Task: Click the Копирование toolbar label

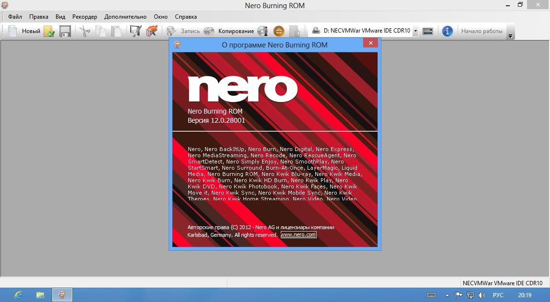Action: [x=236, y=31]
